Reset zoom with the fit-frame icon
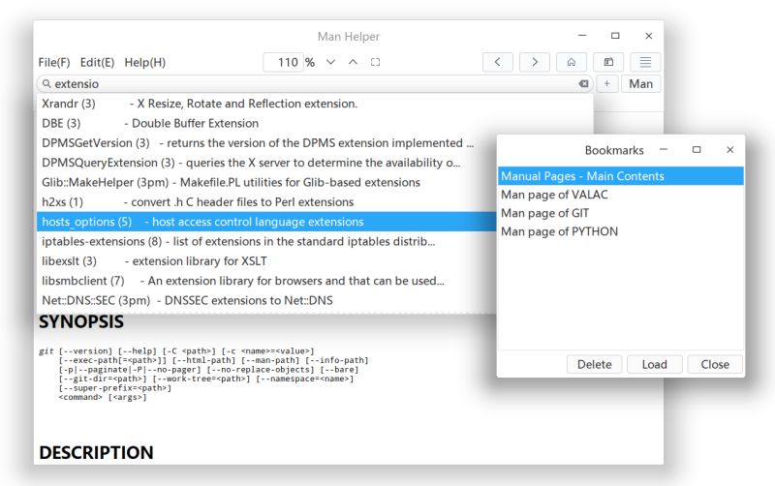Screen dimensions: 775x486 tap(375, 62)
